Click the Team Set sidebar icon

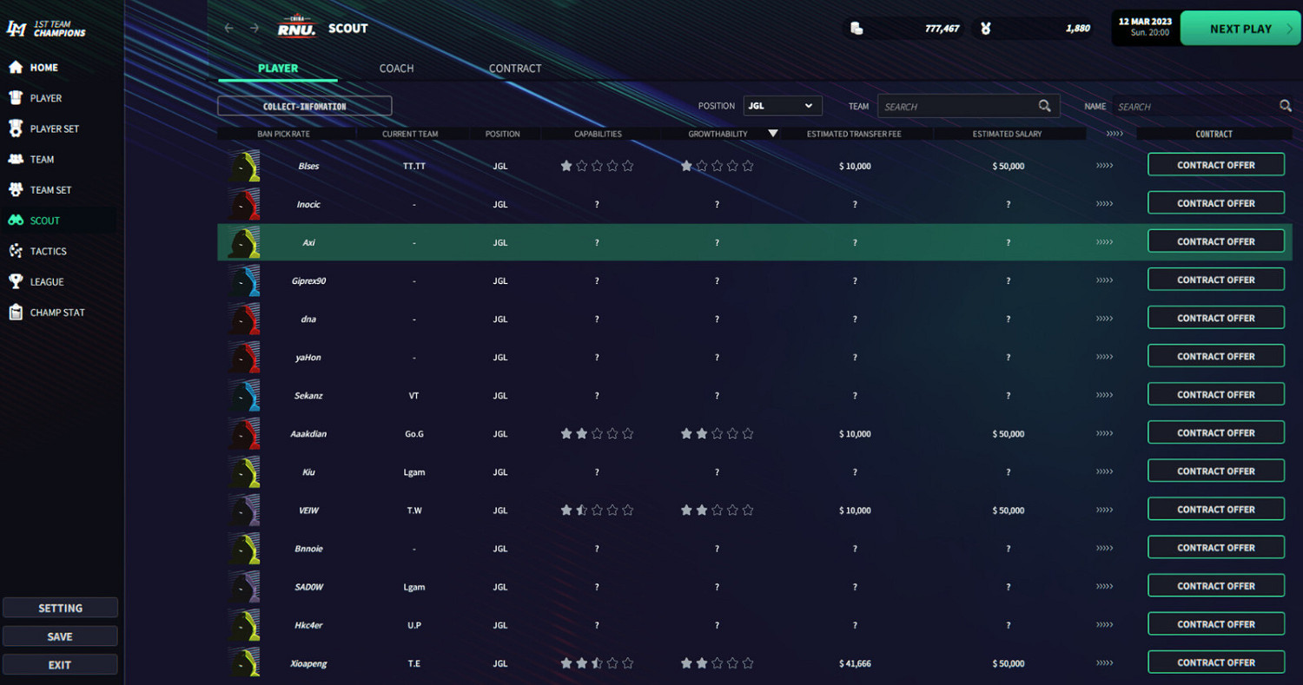pyautogui.click(x=16, y=190)
